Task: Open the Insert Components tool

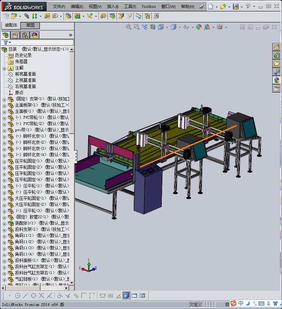Action: point(14,16)
